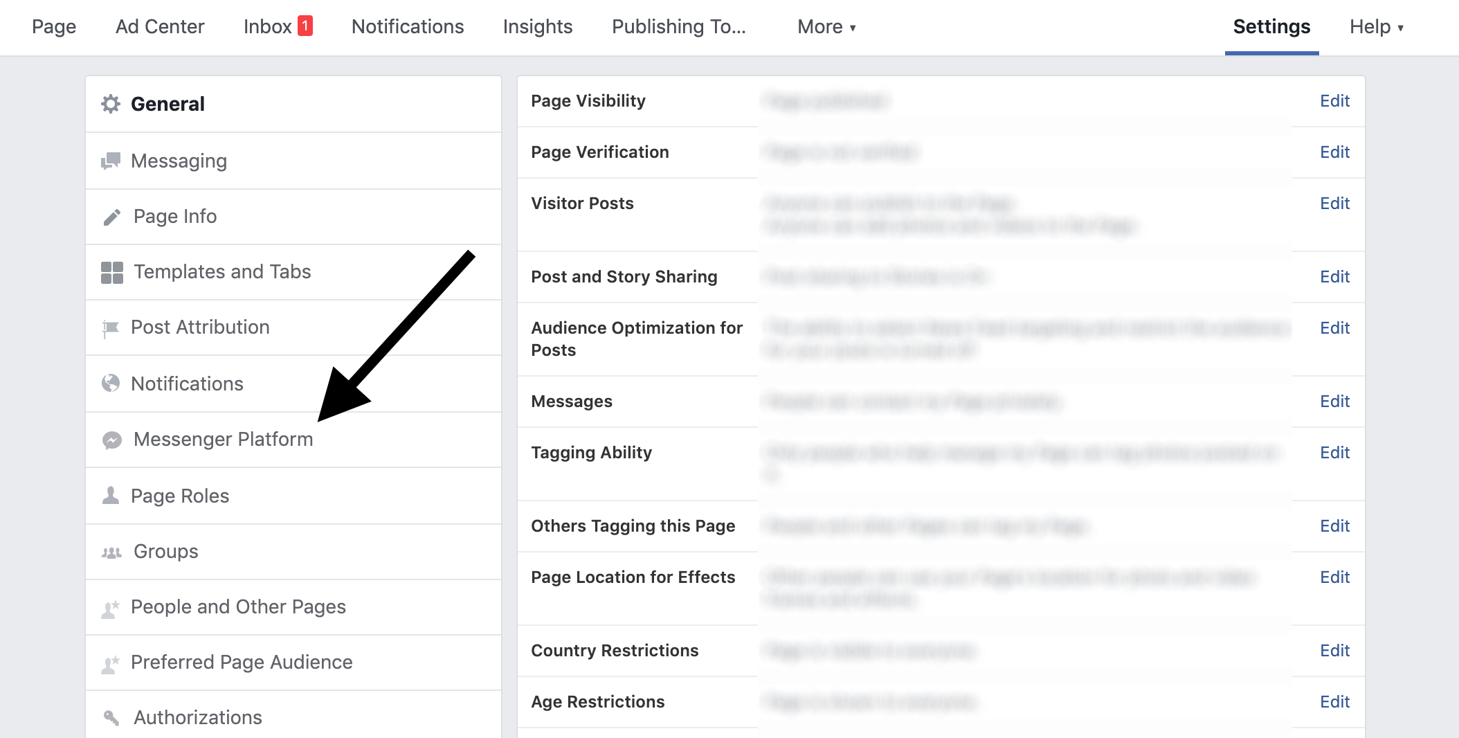This screenshot has width=1459, height=738.
Task: Edit the Age Restrictions setting
Action: 1334,702
